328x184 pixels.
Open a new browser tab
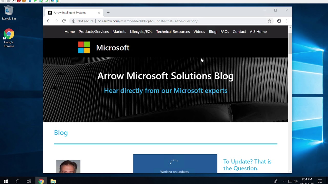coord(108,13)
